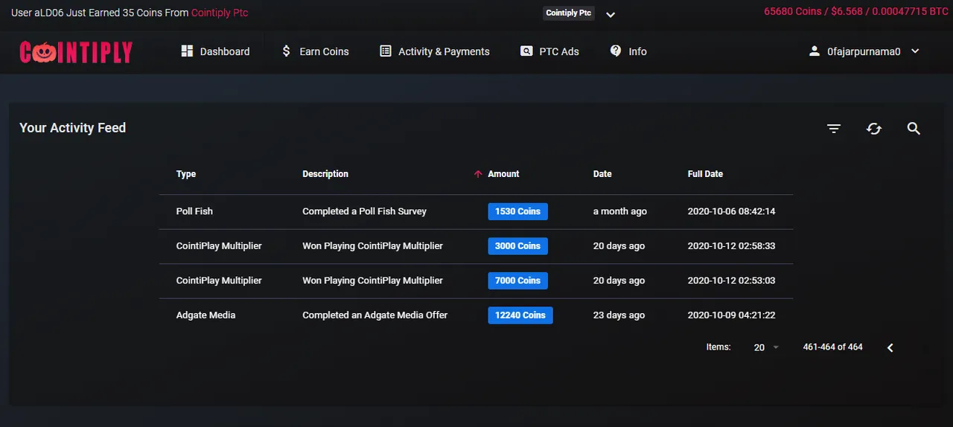Click the "461-464 of 464" pagination text
The width and height of the screenshot is (953, 427).
pyautogui.click(x=832, y=347)
